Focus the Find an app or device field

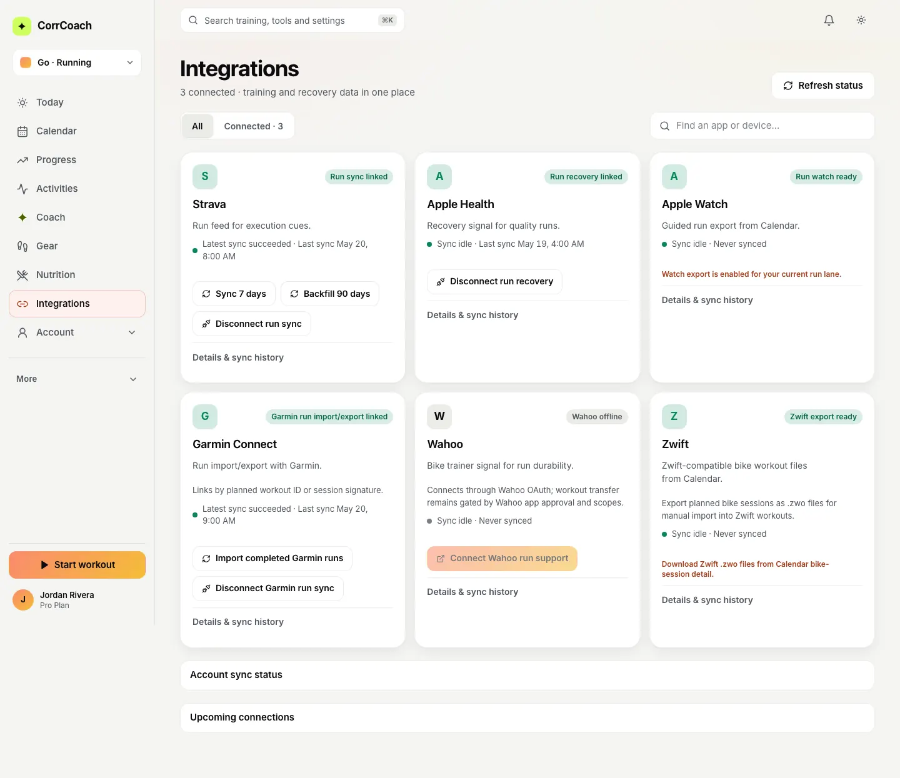coord(762,126)
